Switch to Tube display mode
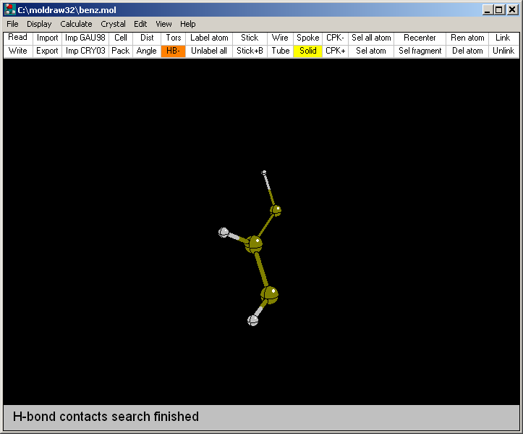This screenshot has width=523, height=434. (280, 51)
